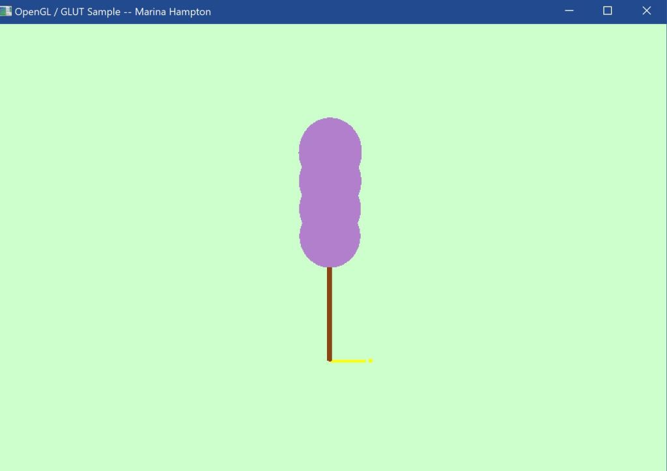
Task: Click the GLUT app icon in title bar
Action: point(6,11)
